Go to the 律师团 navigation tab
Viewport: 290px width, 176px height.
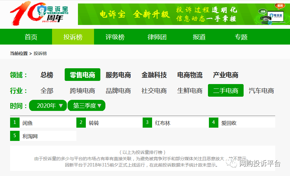coord(157,37)
